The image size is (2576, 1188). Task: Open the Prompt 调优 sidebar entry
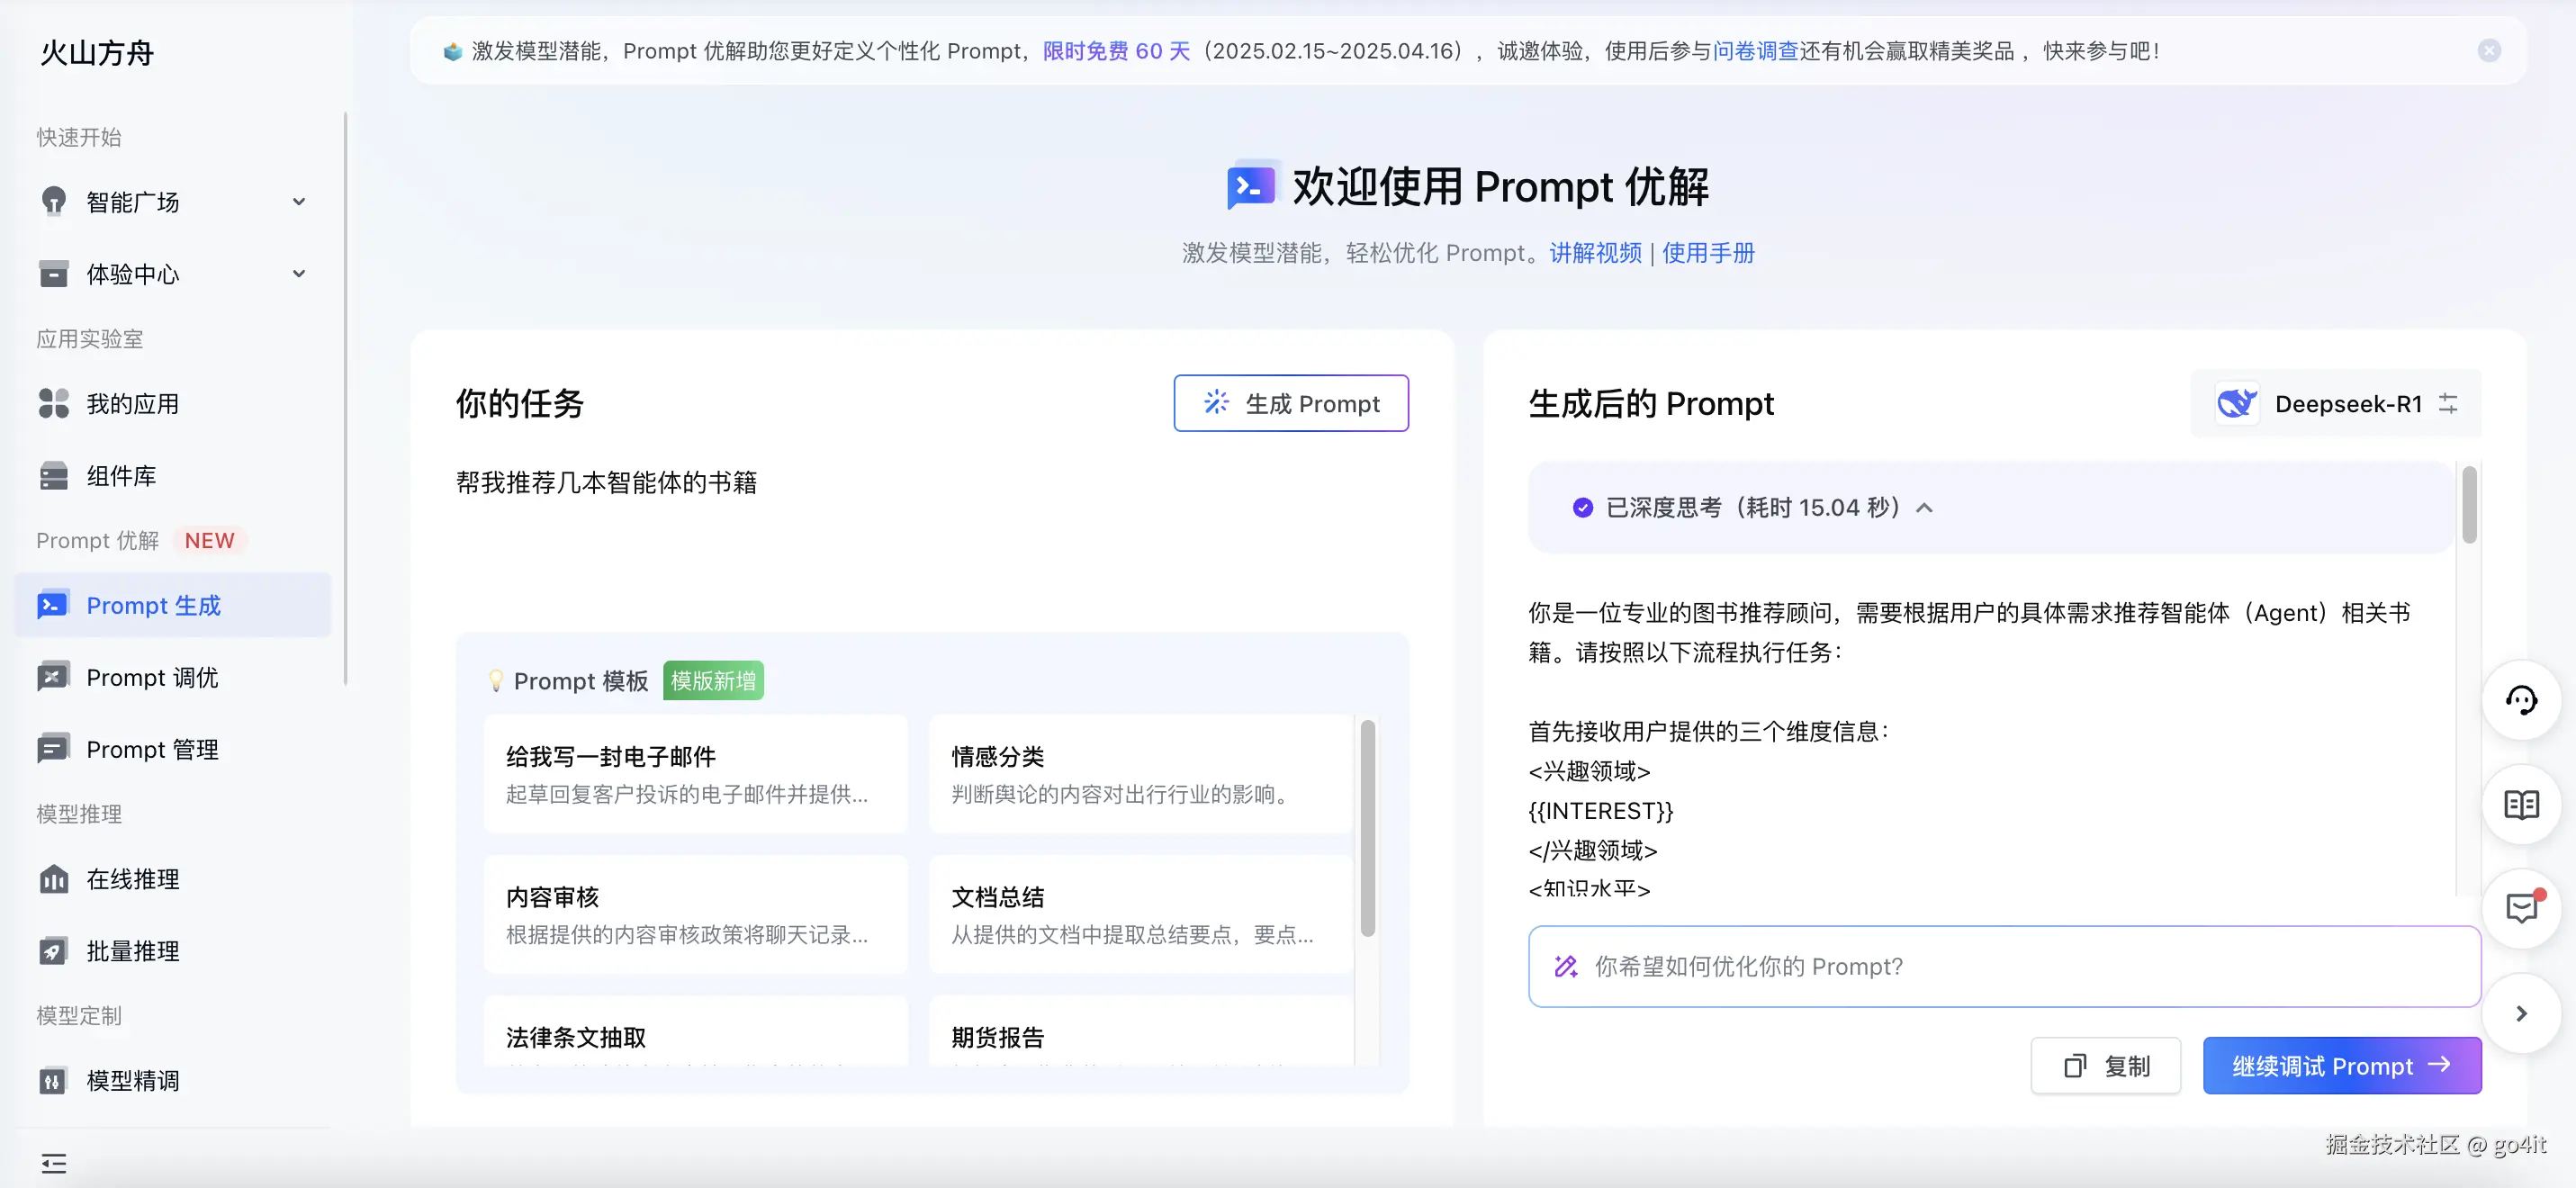coord(151,677)
